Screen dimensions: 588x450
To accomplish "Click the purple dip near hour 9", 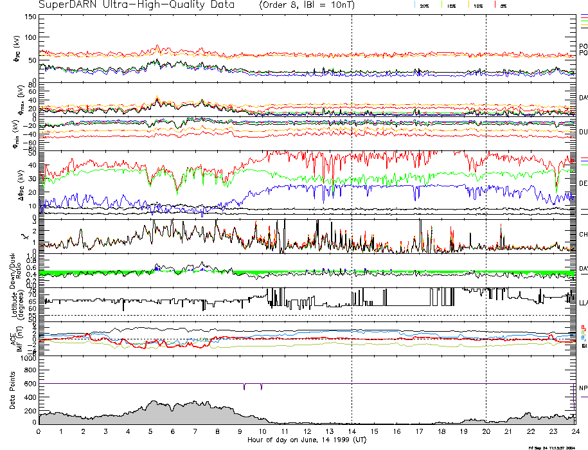I will (x=244, y=386).
